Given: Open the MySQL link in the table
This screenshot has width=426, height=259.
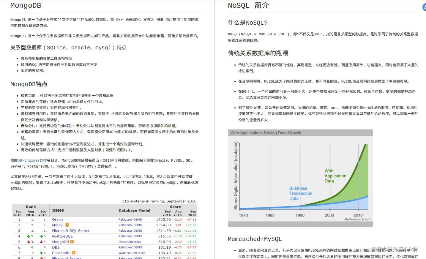Looking at the screenshot, I should click(58, 225).
